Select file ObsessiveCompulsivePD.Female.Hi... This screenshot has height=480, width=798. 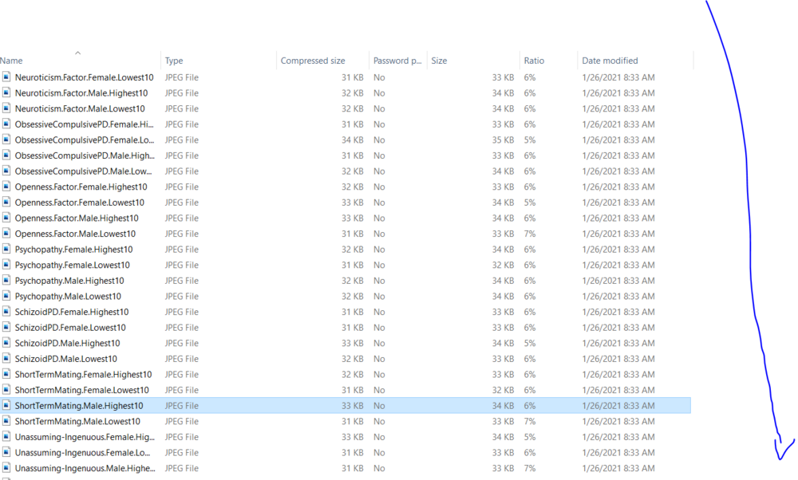(84, 124)
